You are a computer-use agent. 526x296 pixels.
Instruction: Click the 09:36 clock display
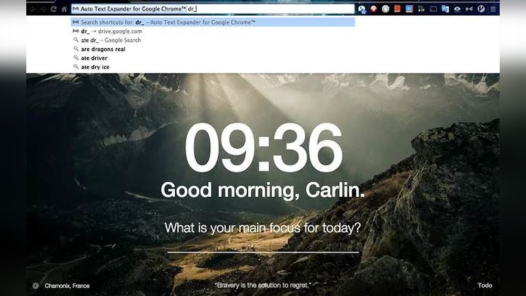tap(264, 148)
